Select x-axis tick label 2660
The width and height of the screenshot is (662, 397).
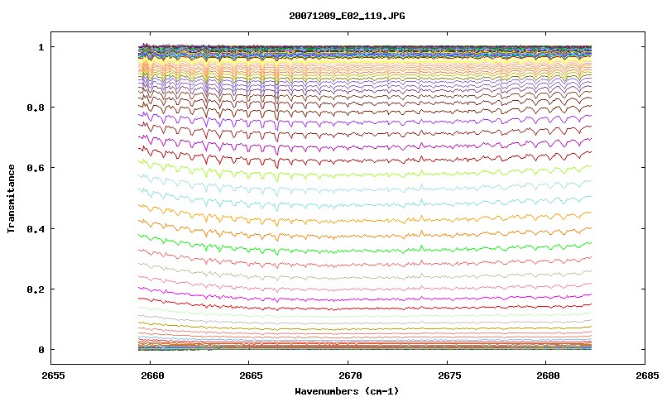(152, 375)
